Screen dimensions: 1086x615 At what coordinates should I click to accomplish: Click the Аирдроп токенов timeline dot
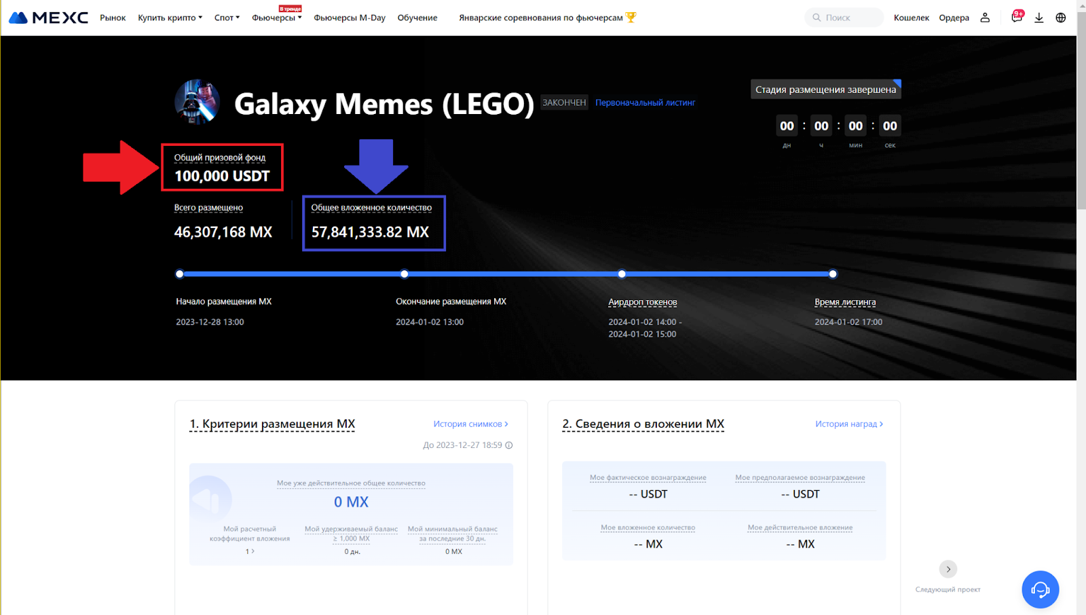tap(622, 274)
